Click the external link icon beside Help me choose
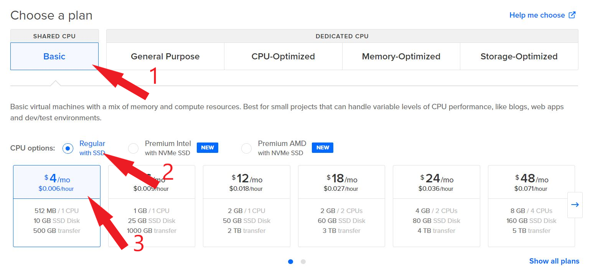The width and height of the screenshot is (608, 272). [572, 15]
